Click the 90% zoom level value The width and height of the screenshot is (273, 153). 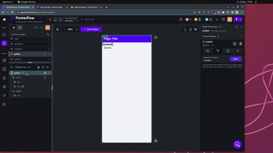click(x=70, y=29)
